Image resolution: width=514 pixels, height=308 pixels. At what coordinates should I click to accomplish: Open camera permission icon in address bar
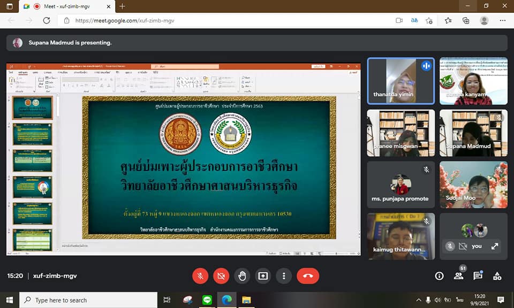[x=399, y=20]
